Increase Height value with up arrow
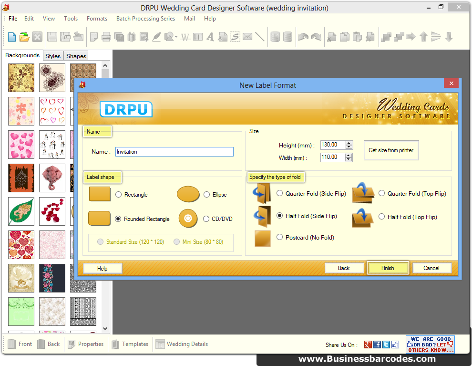The height and width of the screenshot is (366, 472). (349, 143)
